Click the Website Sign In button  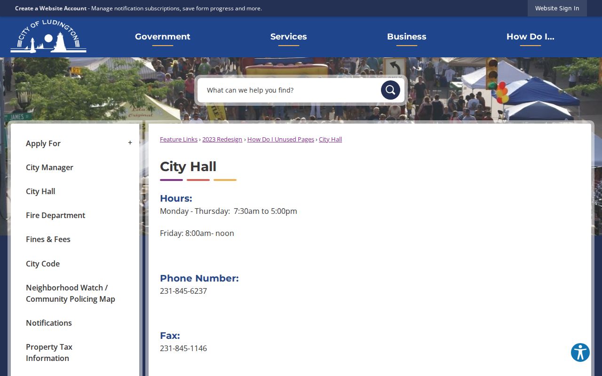click(x=557, y=8)
